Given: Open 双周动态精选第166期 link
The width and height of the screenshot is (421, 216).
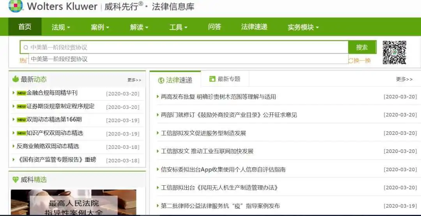Looking at the screenshot, I should pyautogui.click(x=54, y=119).
